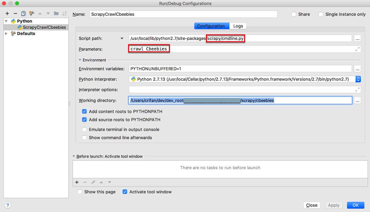Move Before launch task up
The width and height of the screenshot is (370, 212).
(x=101, y=182)
